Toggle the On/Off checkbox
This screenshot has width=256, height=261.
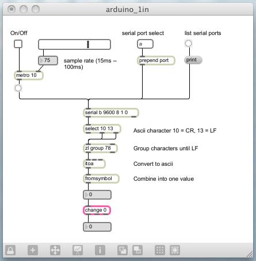(x=18, y=44)
